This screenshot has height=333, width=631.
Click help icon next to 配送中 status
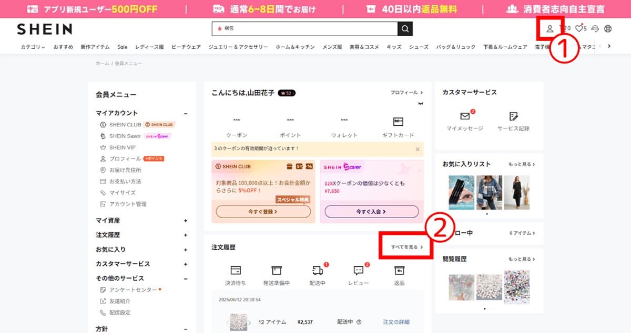(x=359, y=322)
